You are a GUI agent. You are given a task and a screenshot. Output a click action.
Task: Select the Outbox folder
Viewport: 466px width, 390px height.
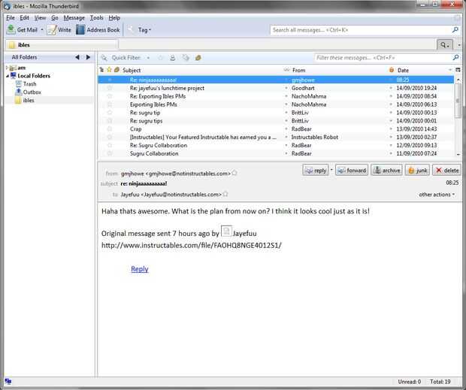[x=32, y=92]
